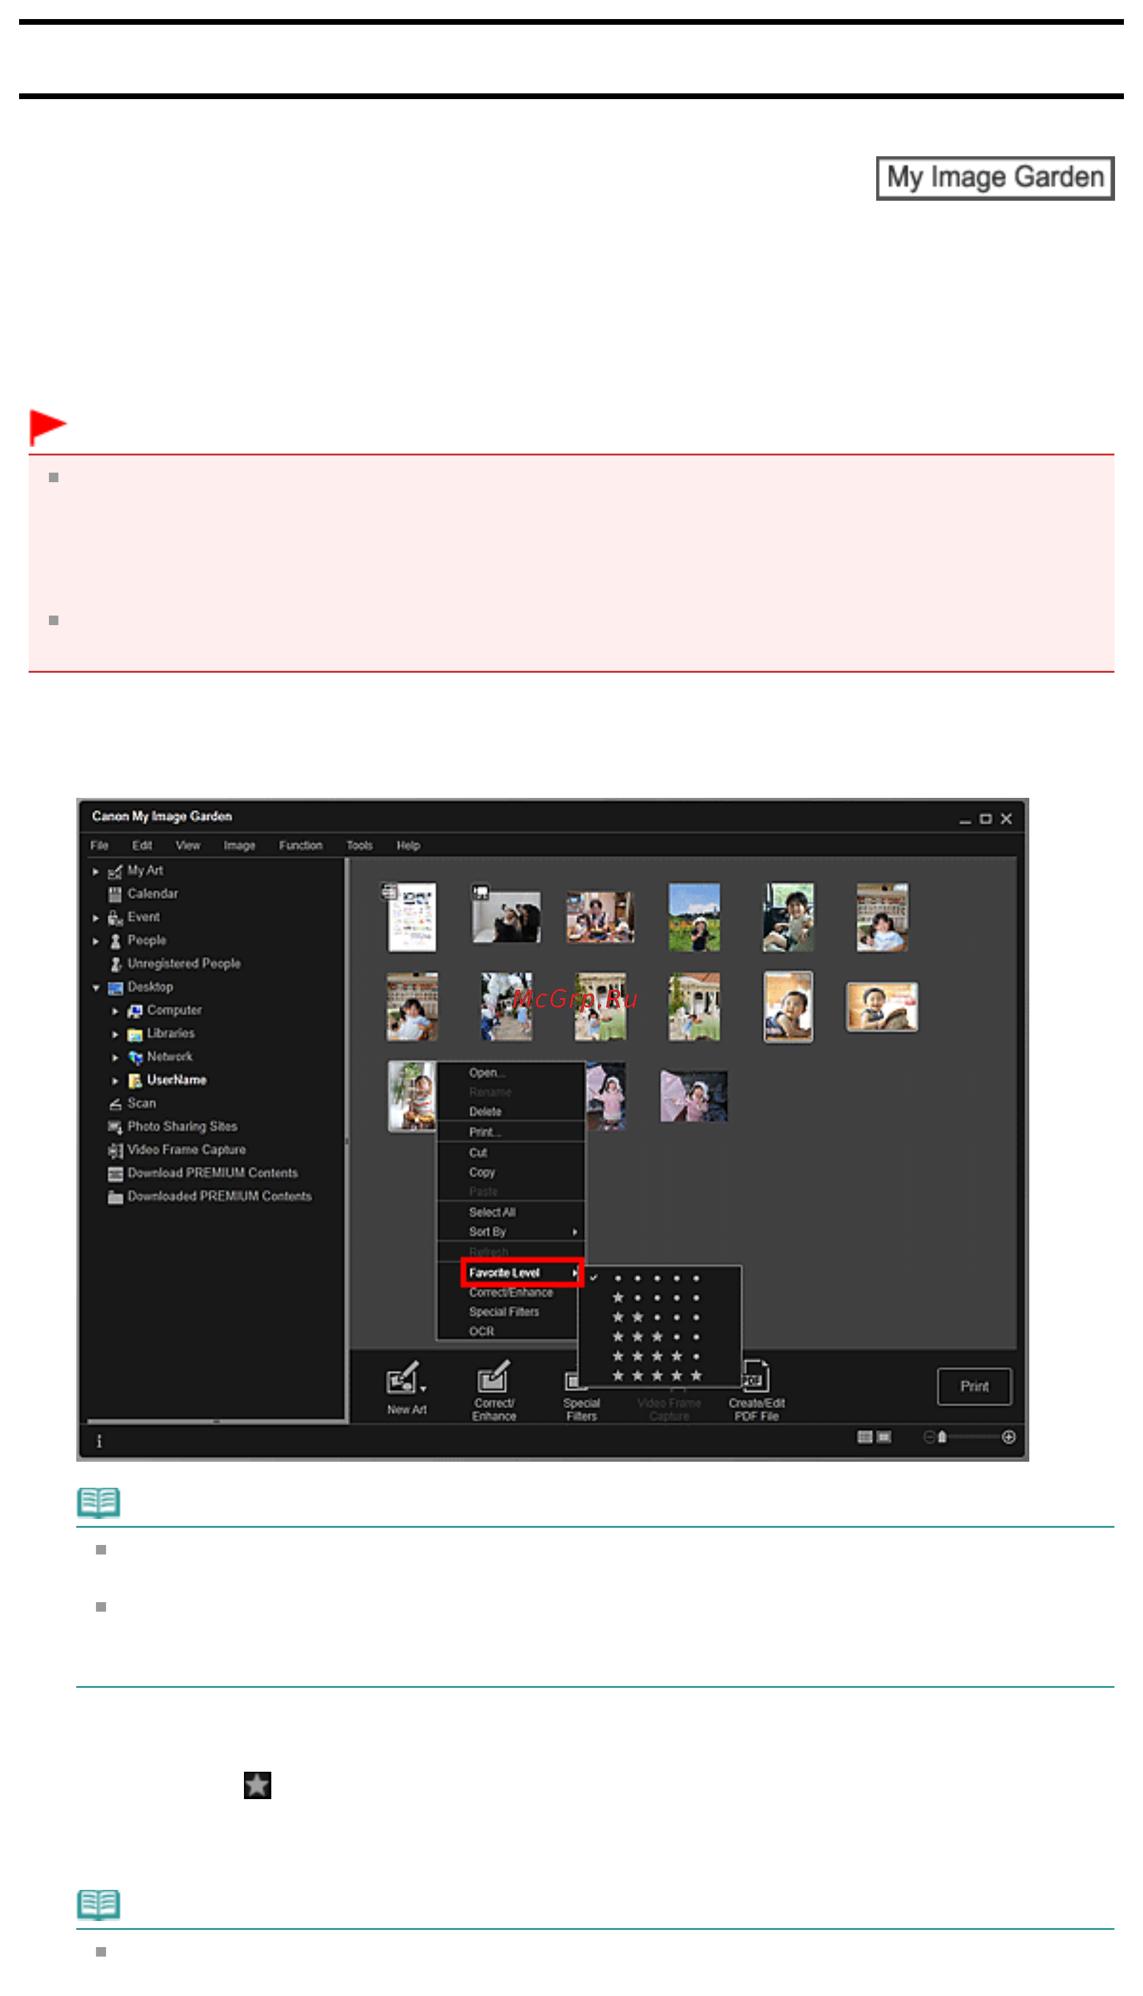Image resolution: width=1143 pixels, height=1996 pixels.
Task: Choose the one-star favorite level
Action: click(656, 1298)
